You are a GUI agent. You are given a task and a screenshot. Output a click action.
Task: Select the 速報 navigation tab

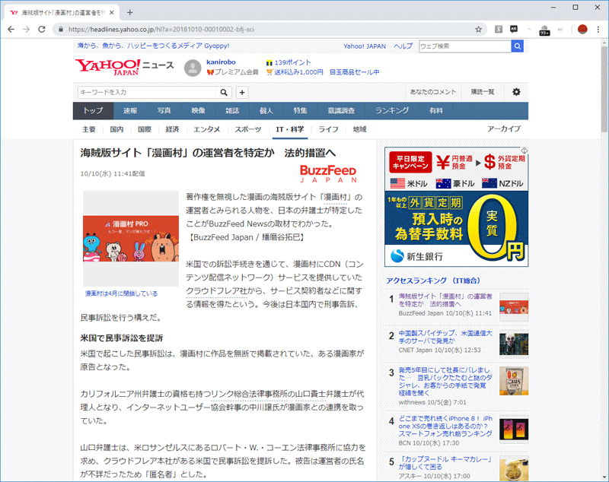pyautogui.click(x=130, y=110)
